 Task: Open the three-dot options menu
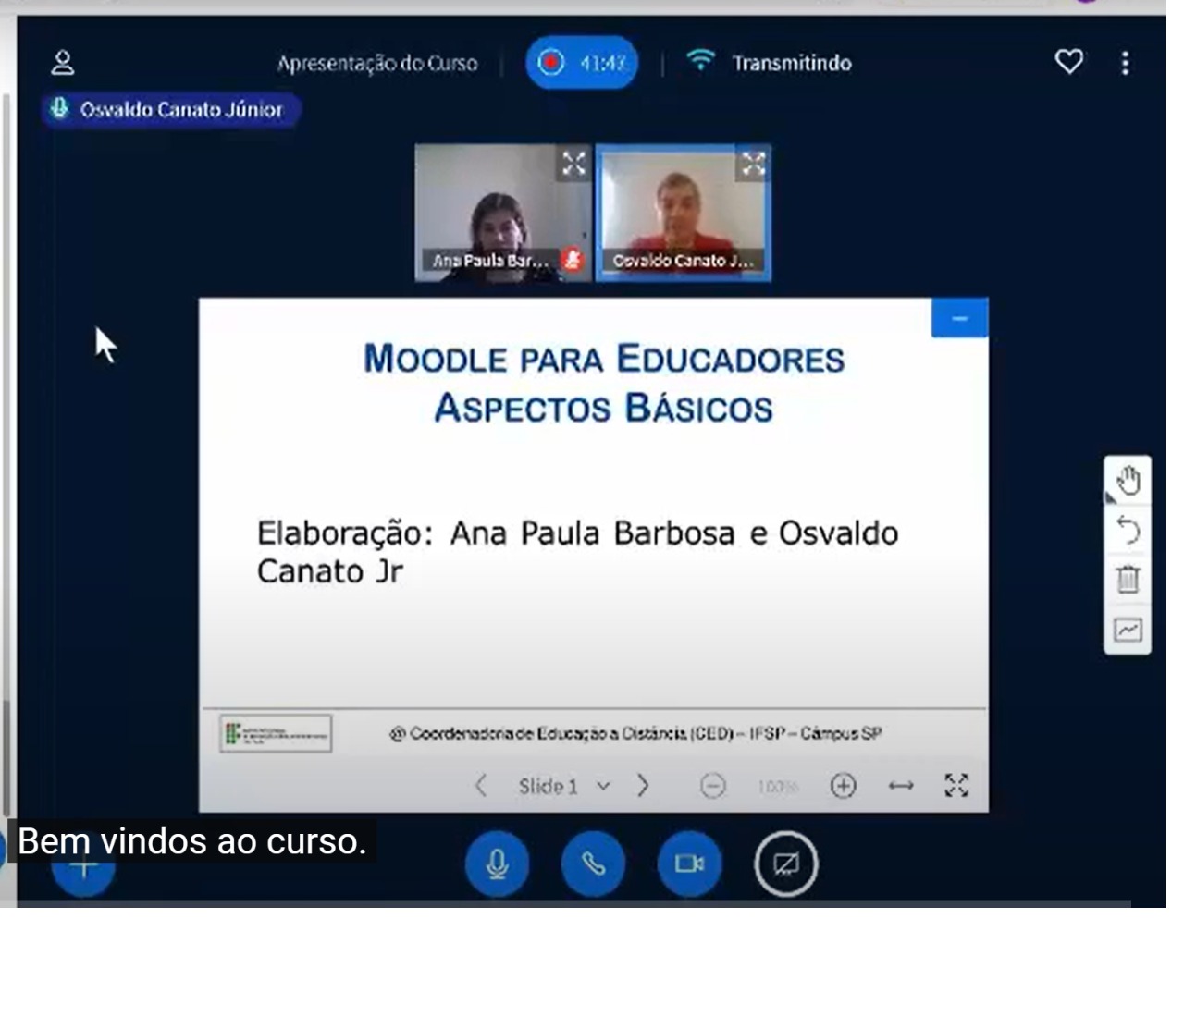click(x=1125, y=63)
